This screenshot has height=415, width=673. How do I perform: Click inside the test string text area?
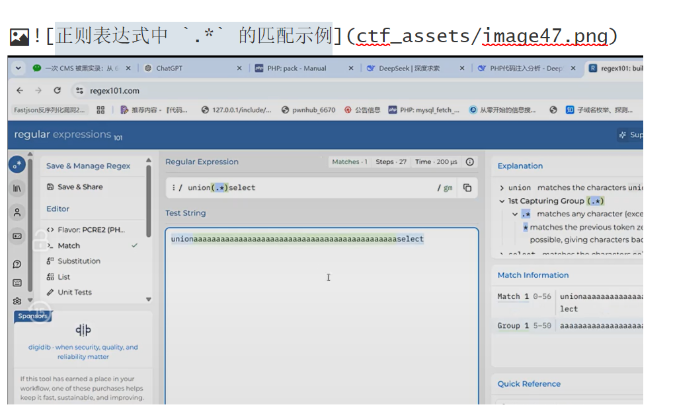coord(322,316)
